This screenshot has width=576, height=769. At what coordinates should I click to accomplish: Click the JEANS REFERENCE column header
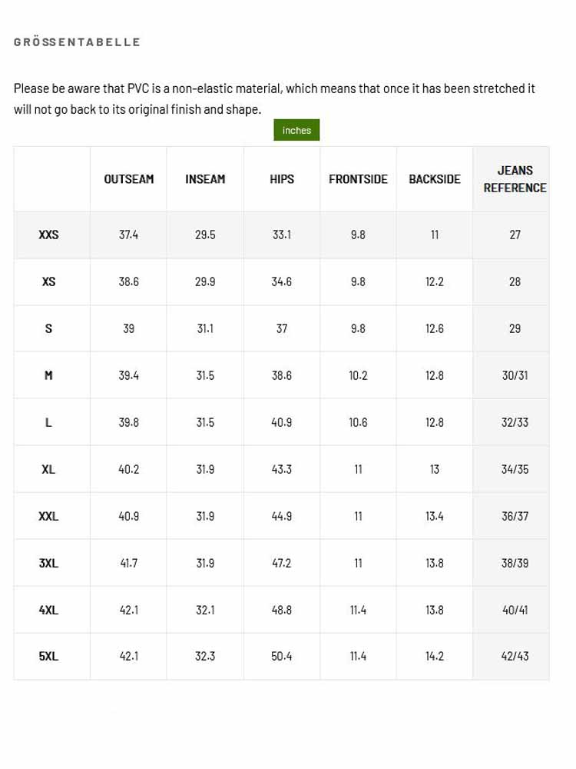(515, 179)
